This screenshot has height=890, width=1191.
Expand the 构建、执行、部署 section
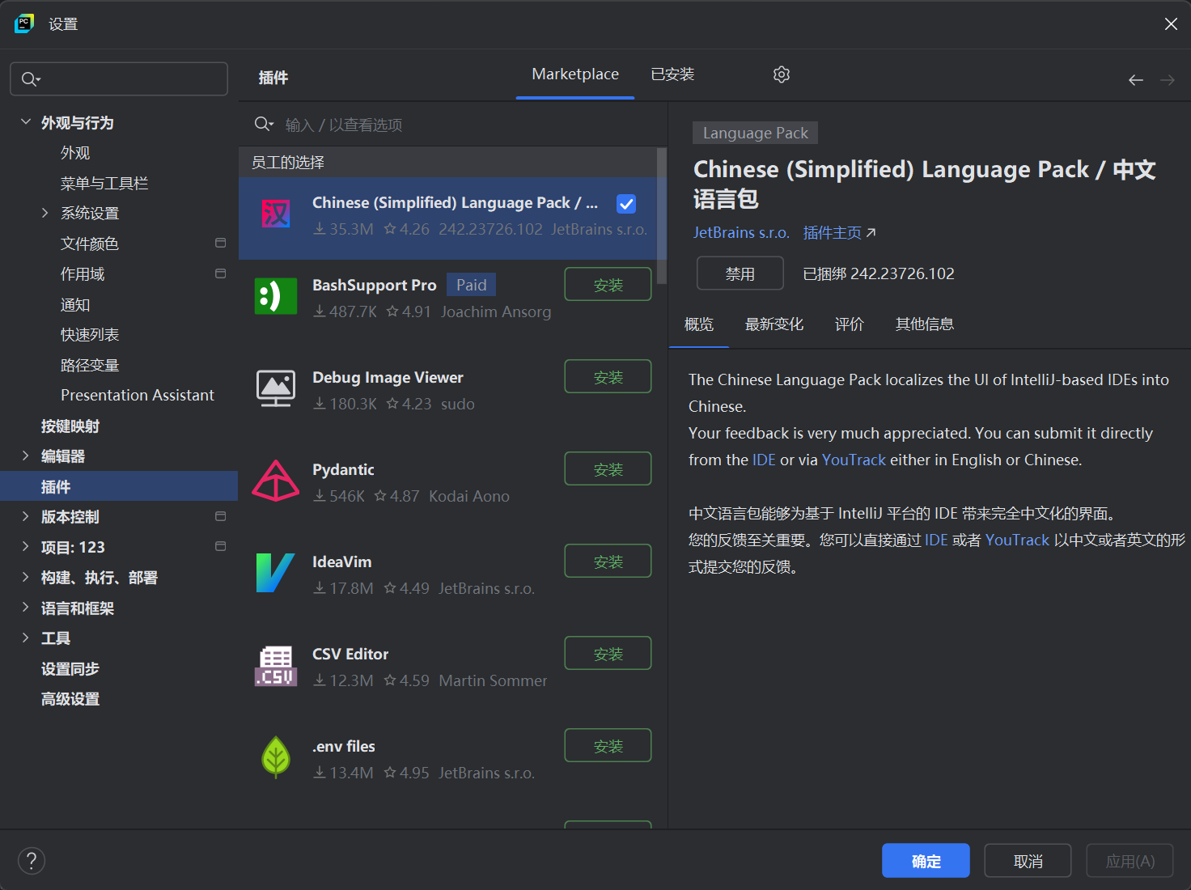click(25, 577)
